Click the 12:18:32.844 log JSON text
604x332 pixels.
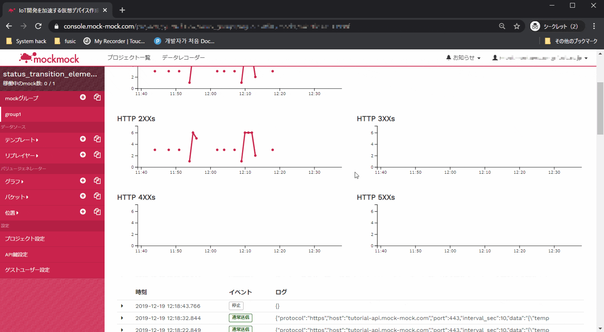pos(412,318)
